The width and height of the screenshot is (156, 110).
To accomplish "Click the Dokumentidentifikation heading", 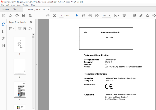I will (x=96, y=55).
